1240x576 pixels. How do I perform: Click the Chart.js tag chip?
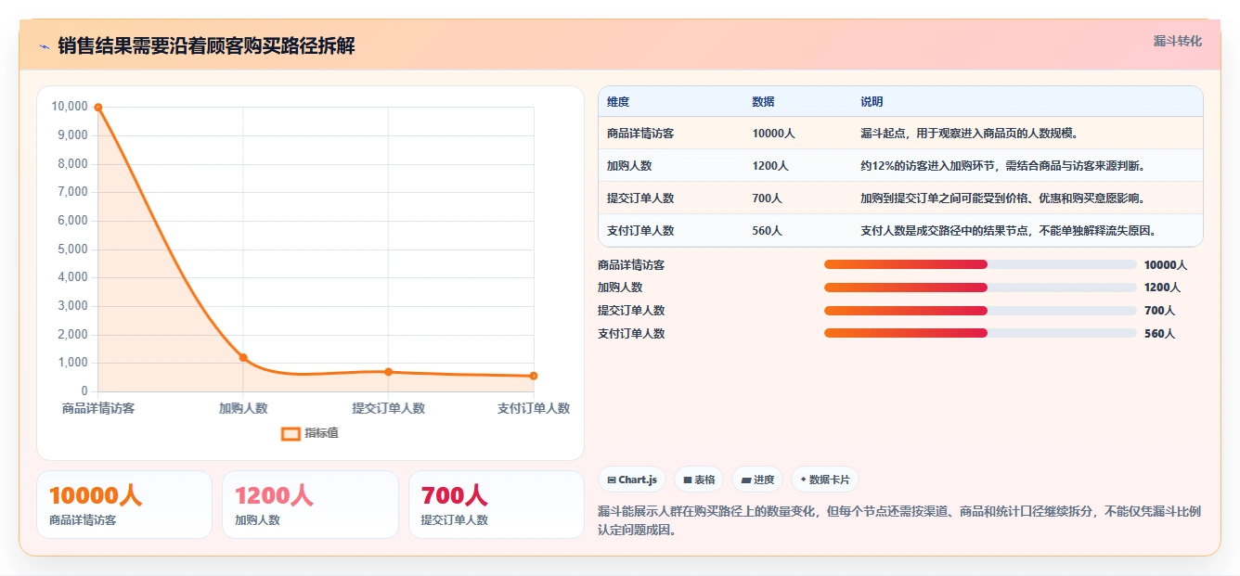pyautogui.click(x=632, y=480)
